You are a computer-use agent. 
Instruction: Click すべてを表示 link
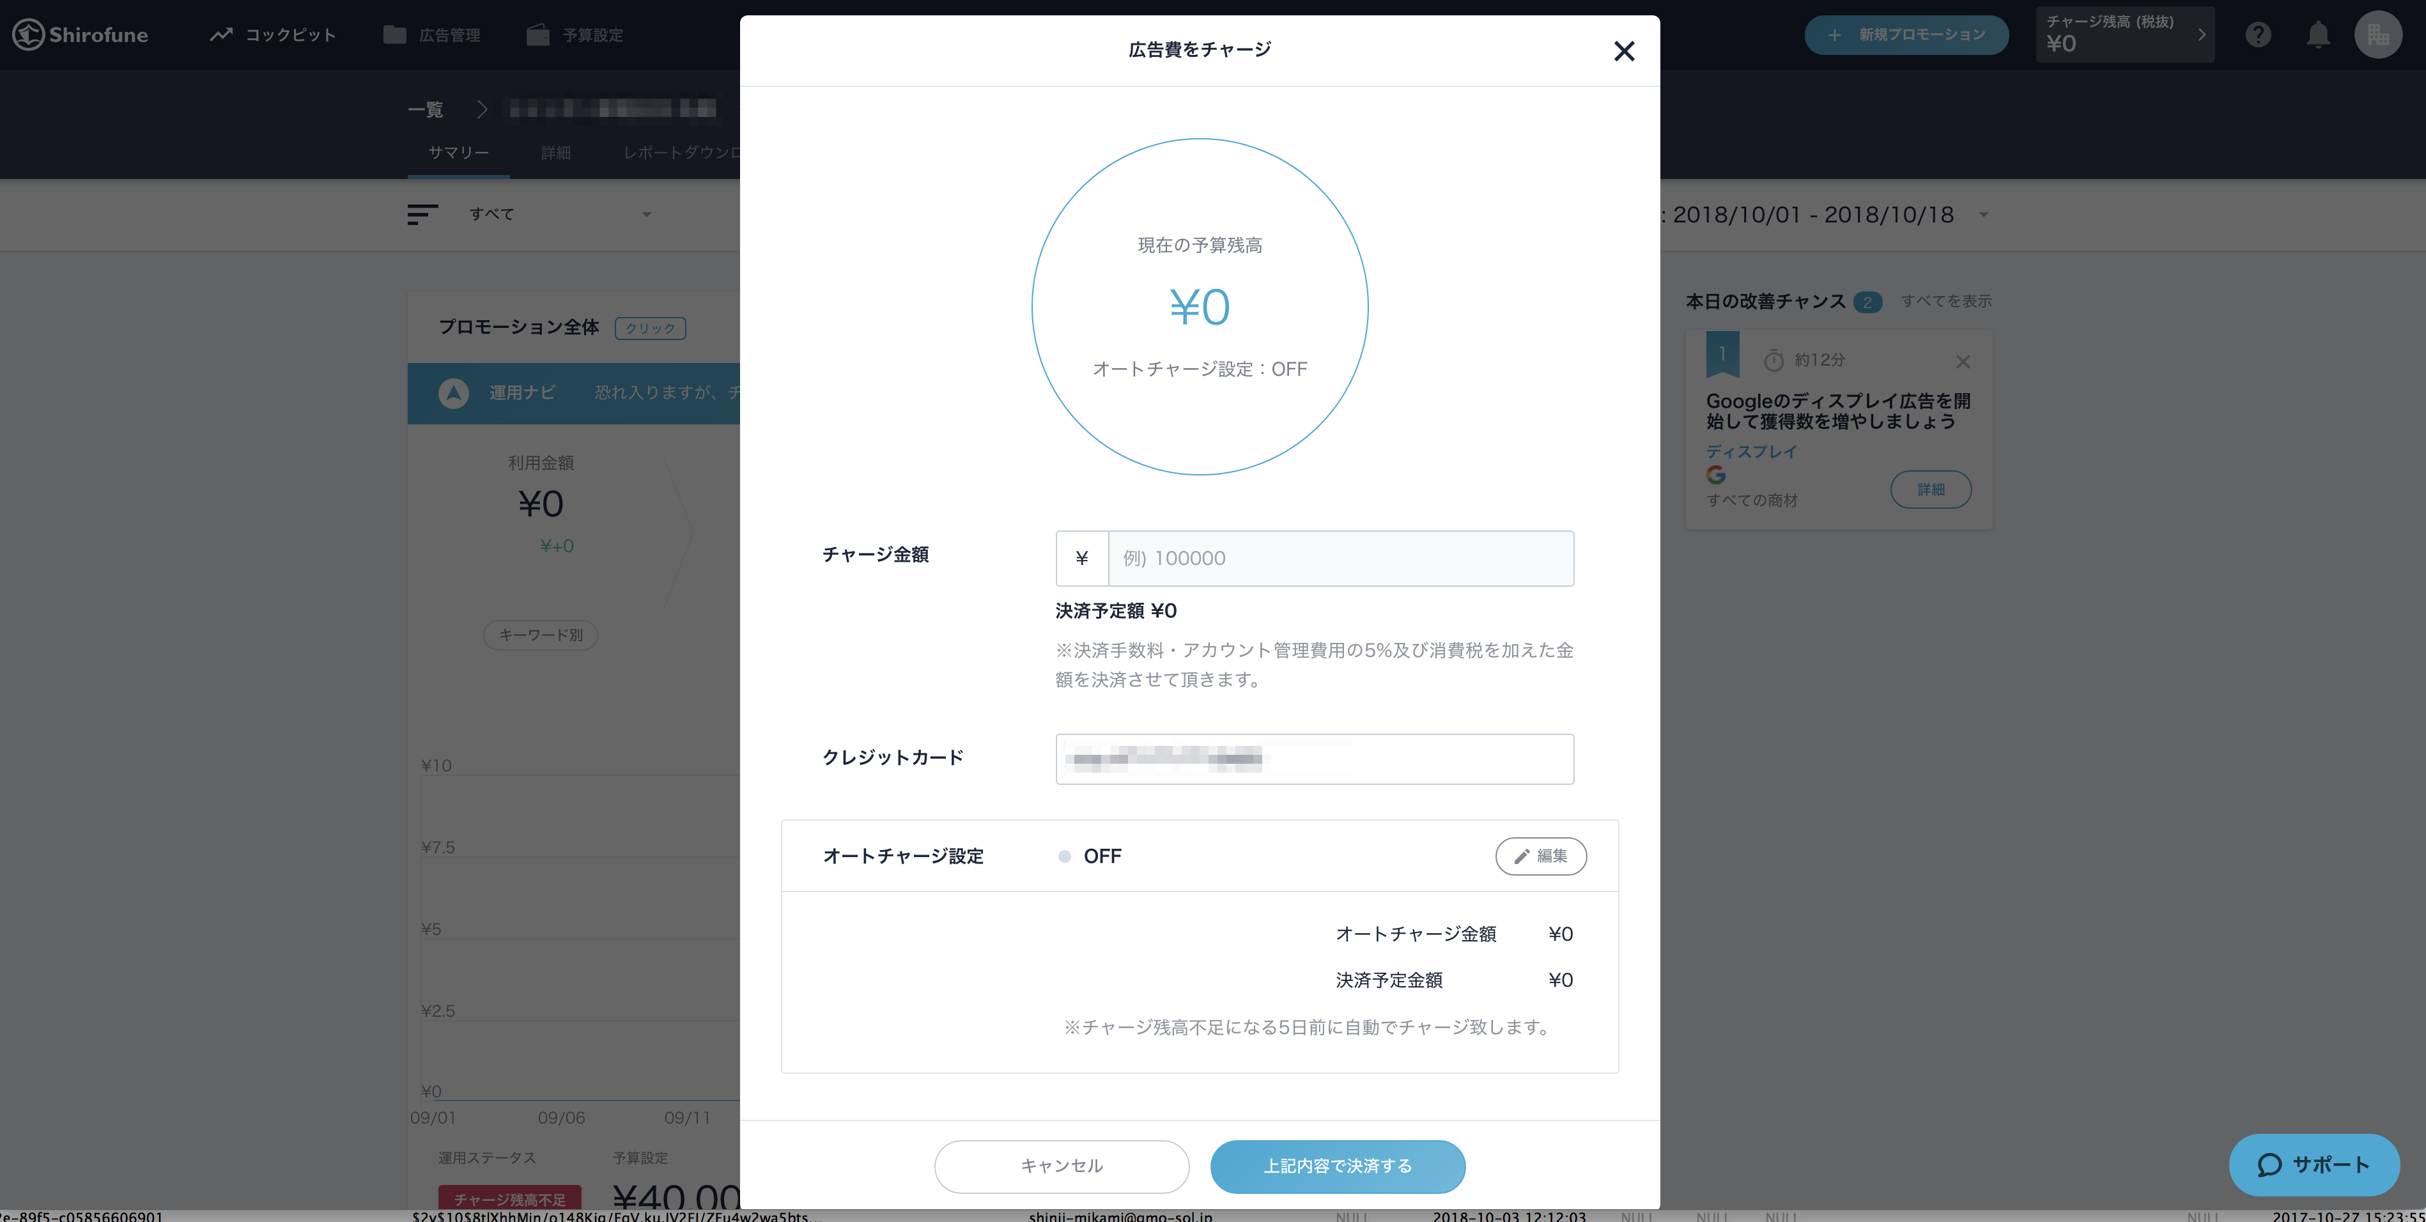pyautogui.click(x=1945, y=301)
